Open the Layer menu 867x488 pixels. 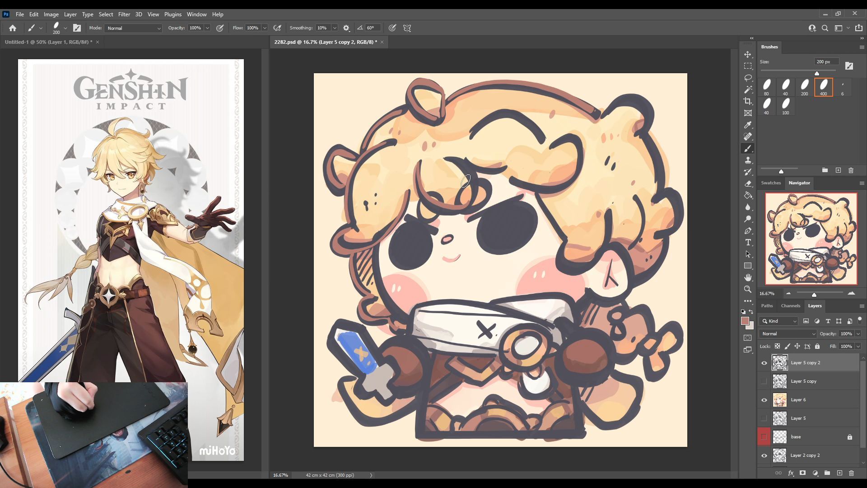(70, 14)
